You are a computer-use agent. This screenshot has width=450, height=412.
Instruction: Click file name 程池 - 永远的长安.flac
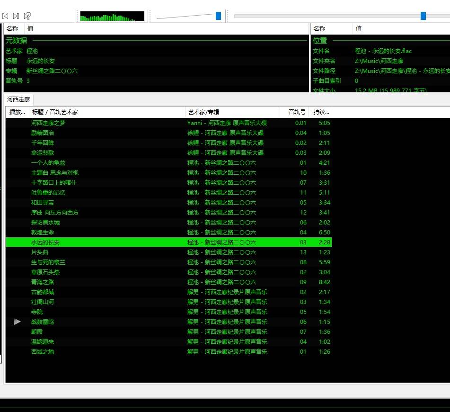click(x=383, y=51)
